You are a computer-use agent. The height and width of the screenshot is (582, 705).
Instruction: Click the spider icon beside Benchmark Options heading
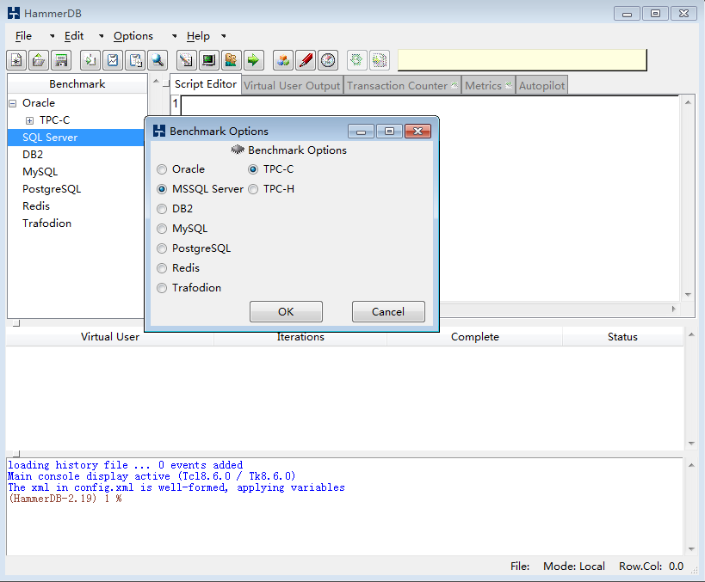tap(238, 150)
